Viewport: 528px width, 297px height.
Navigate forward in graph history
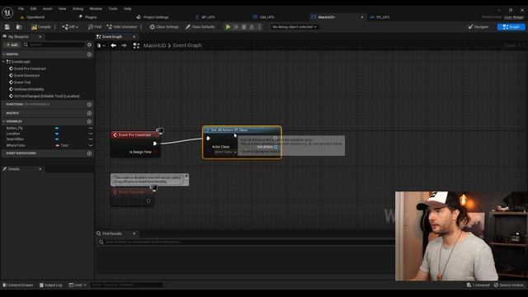(x=124, y=45)
